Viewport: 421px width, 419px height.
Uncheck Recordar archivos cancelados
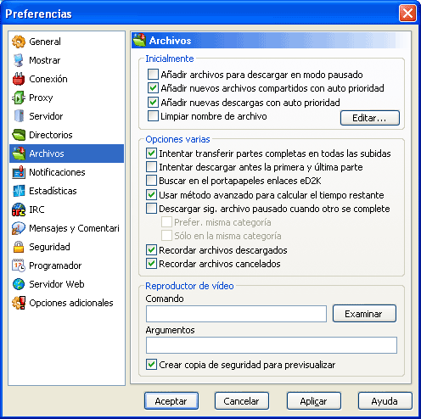[x=151, y=264]
